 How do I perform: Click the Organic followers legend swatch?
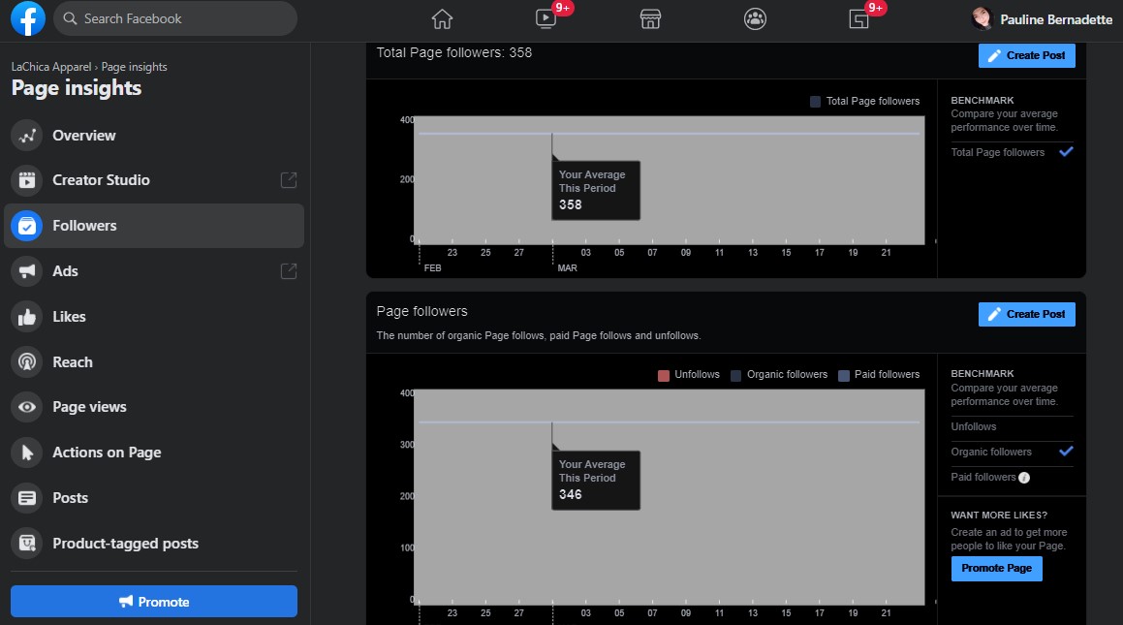click(x=735, y=375)
